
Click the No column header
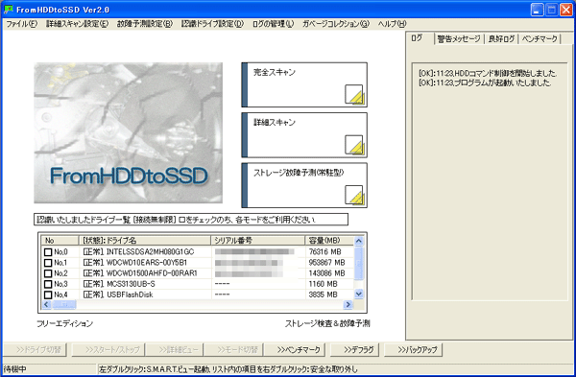click(x=60, y=241)
